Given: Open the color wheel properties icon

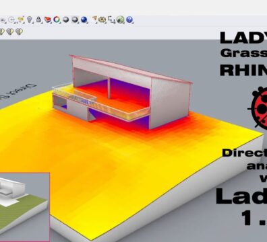Looking at the screenshot, I should point(57,19).
